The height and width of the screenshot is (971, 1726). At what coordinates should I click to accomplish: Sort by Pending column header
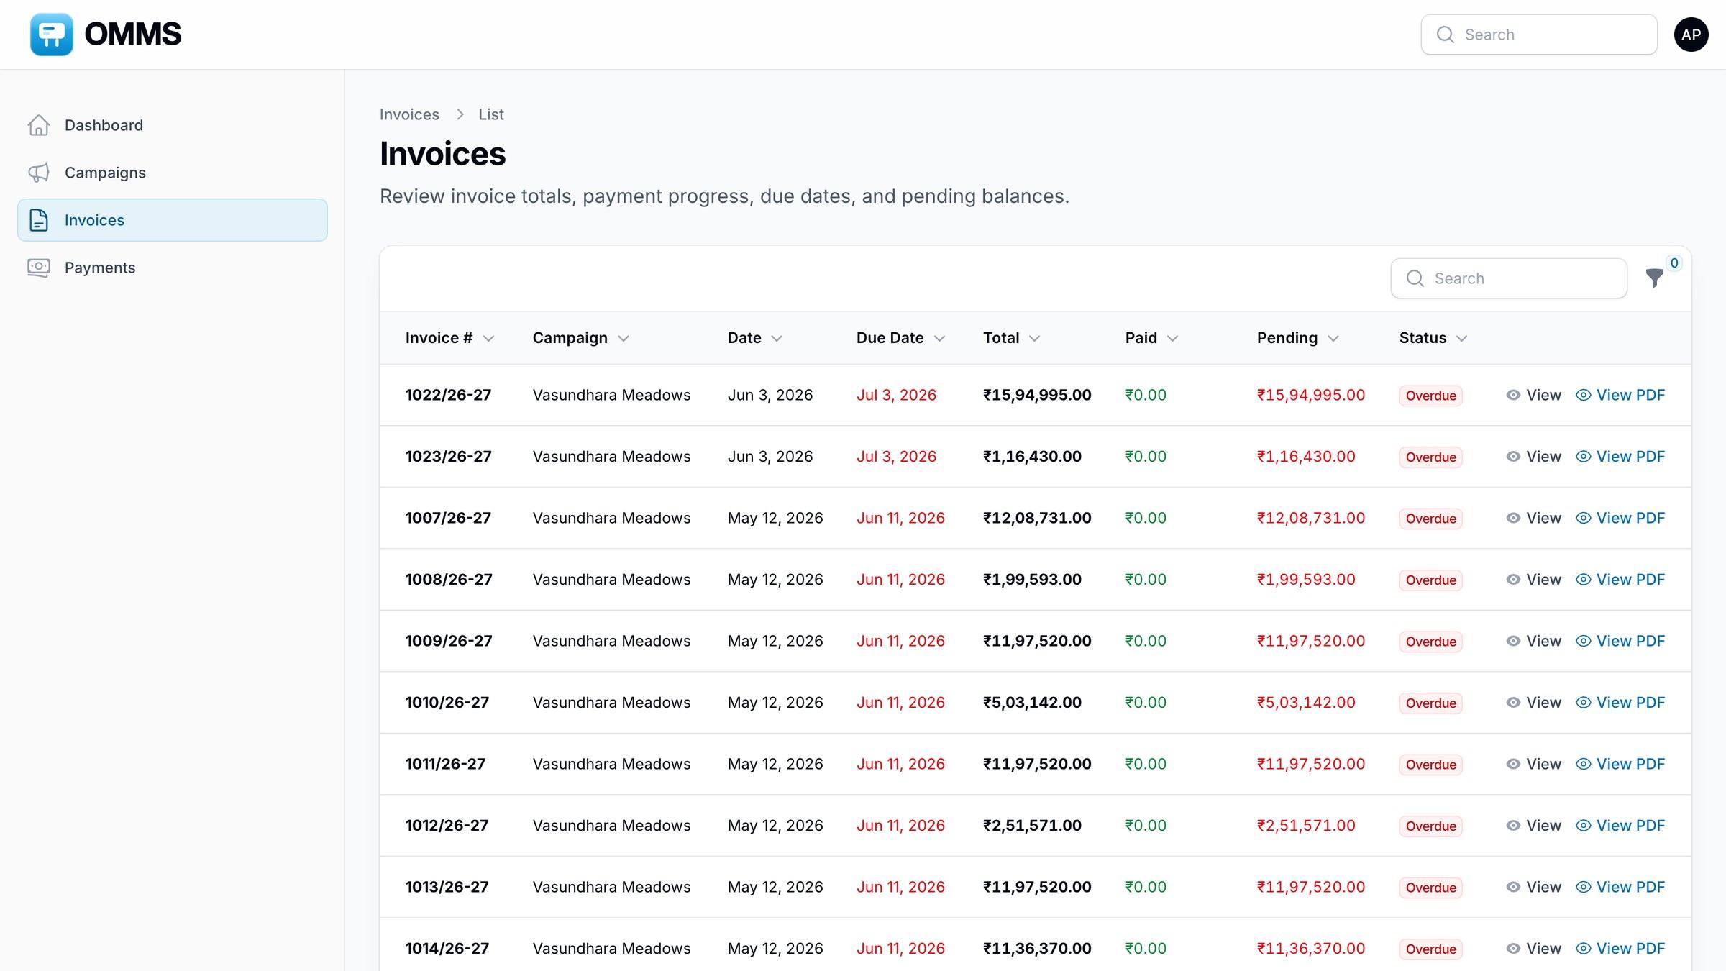[1297, 338]
